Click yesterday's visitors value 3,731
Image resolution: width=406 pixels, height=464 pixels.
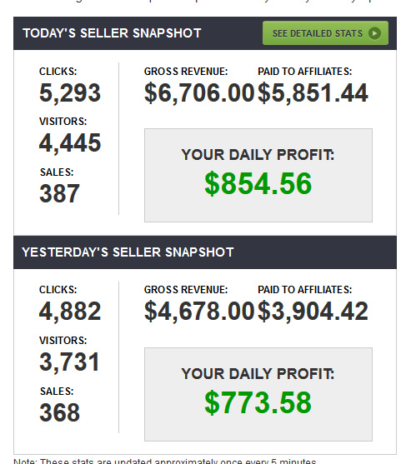coord(69,362)
